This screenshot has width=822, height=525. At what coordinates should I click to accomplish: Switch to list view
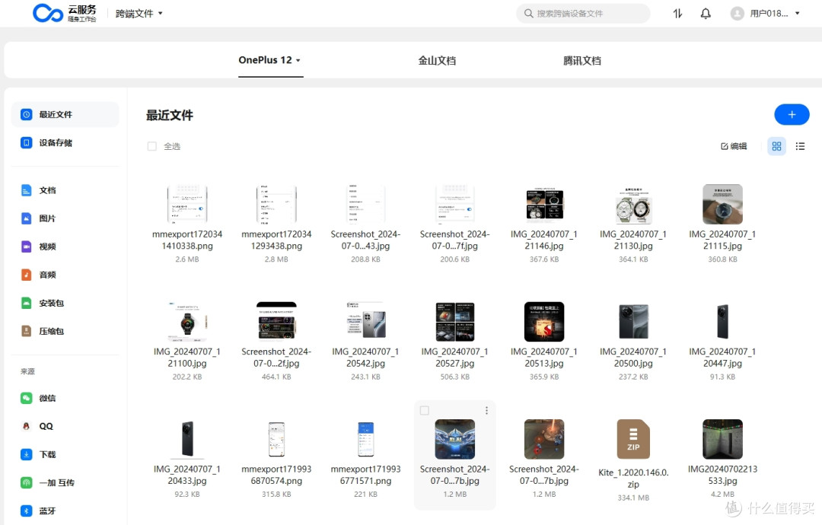click(800, 146)
